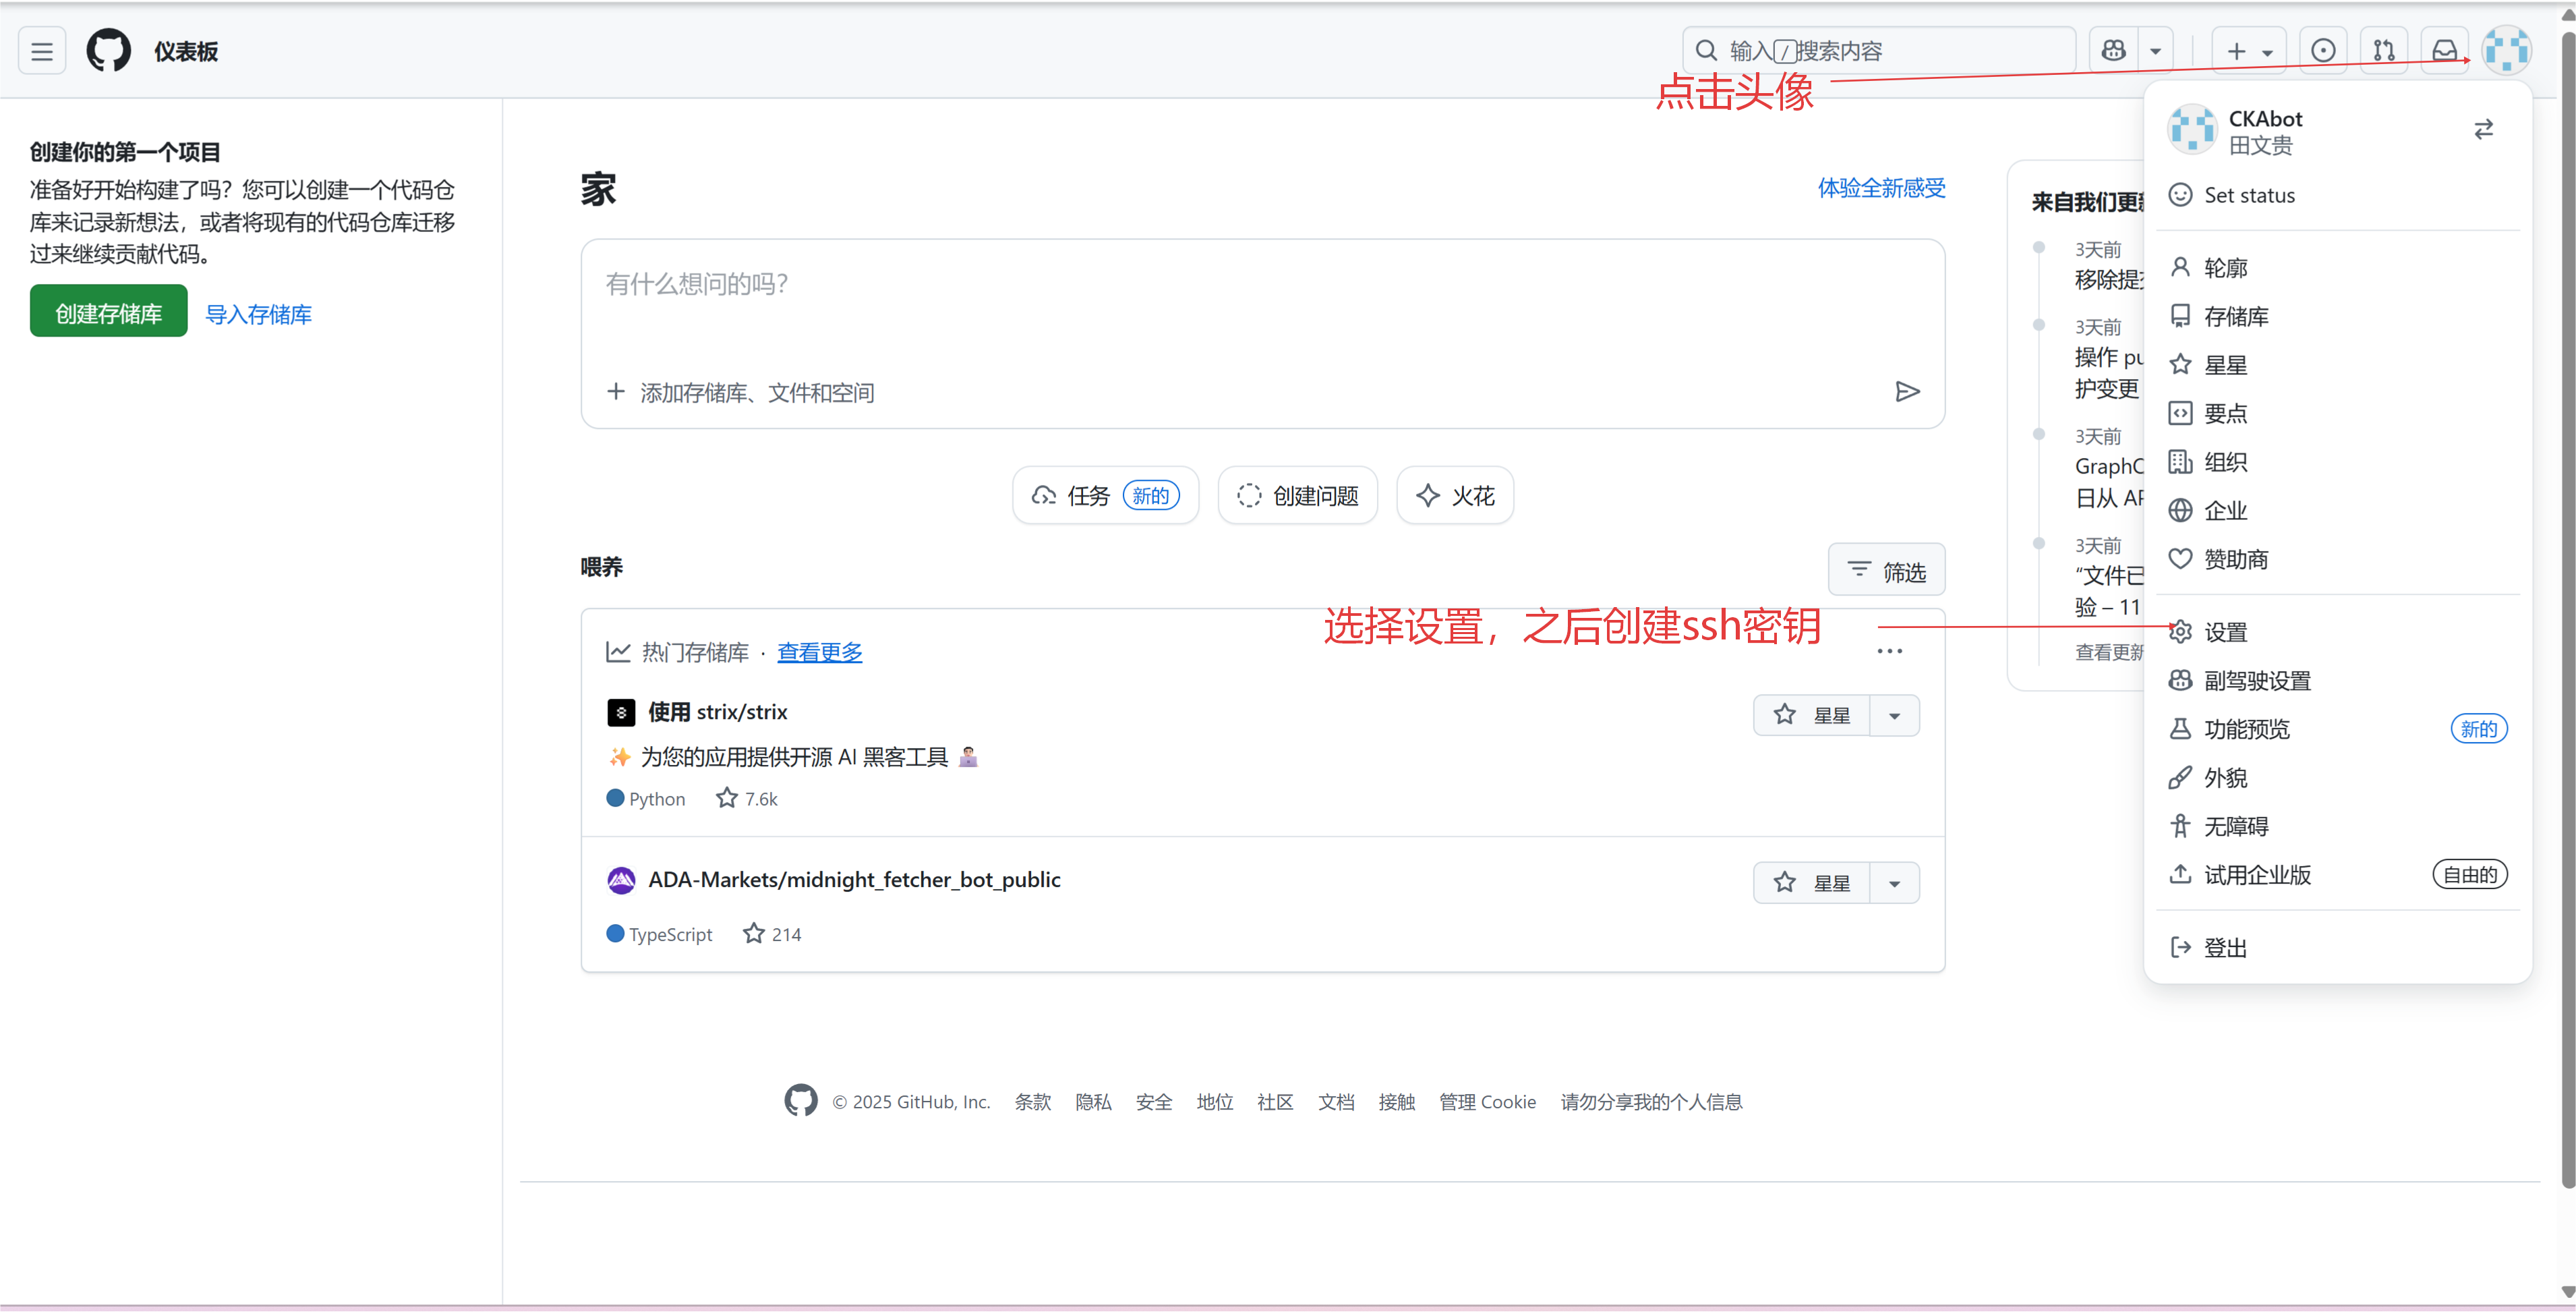This screenshot has height=1312, width=2576.
Task: Click the send arrow in the prompt box
Action: click(1906, 392)
